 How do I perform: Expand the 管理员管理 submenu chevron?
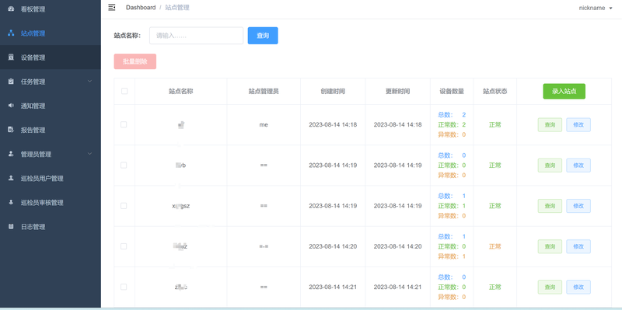click(x=89, y=154)
